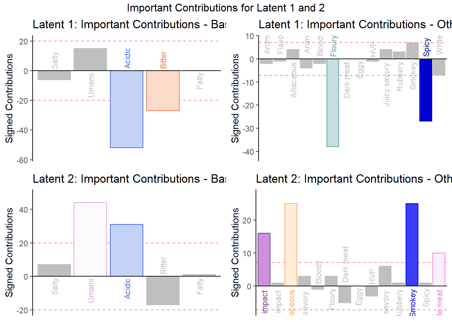
Task: Click the gray Salty bar in Latent 1 chart
Action: pyautogui.click(x=54, y=75)
